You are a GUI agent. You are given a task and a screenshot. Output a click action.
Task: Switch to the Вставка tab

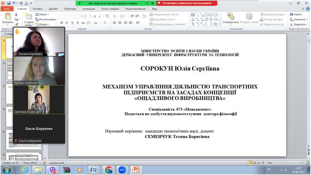coord(38,9)
